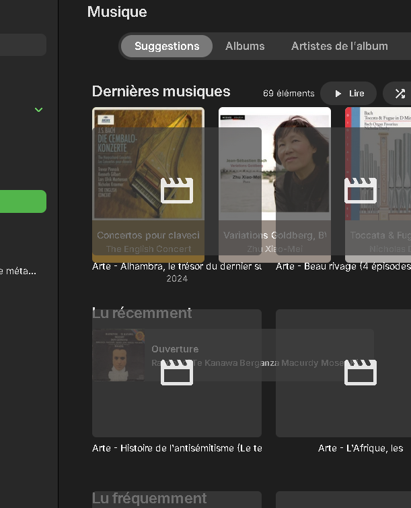
Task: Open Arte - Beau rivage title
Action: click(x=344, y=266)
